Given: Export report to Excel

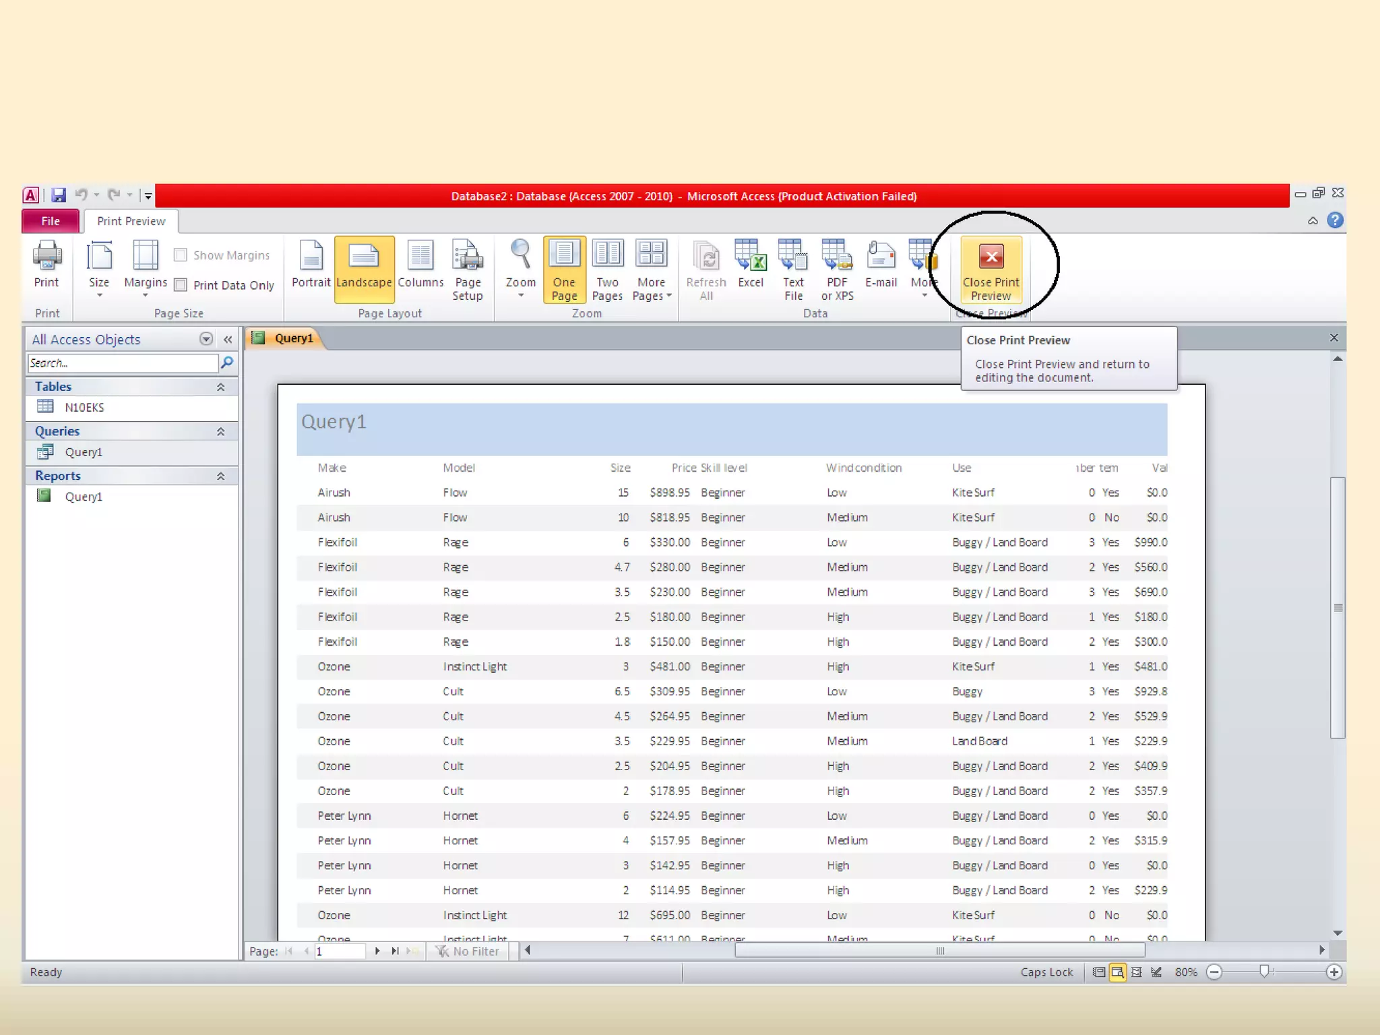Looking at the screenshot, I should [750, 263].
